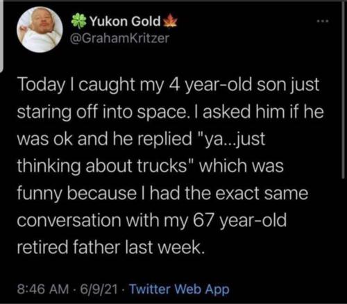
Task: Click the four-leaf clover emoji beside the name
Action: (x=78, y=21)
